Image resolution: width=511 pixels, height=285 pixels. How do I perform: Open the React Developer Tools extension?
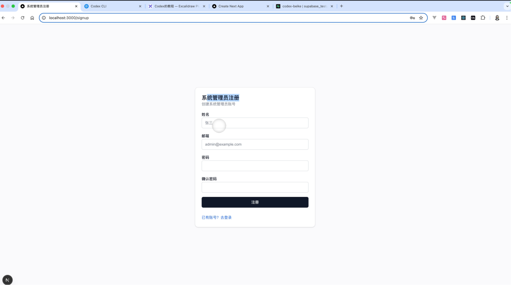[463, 18]
